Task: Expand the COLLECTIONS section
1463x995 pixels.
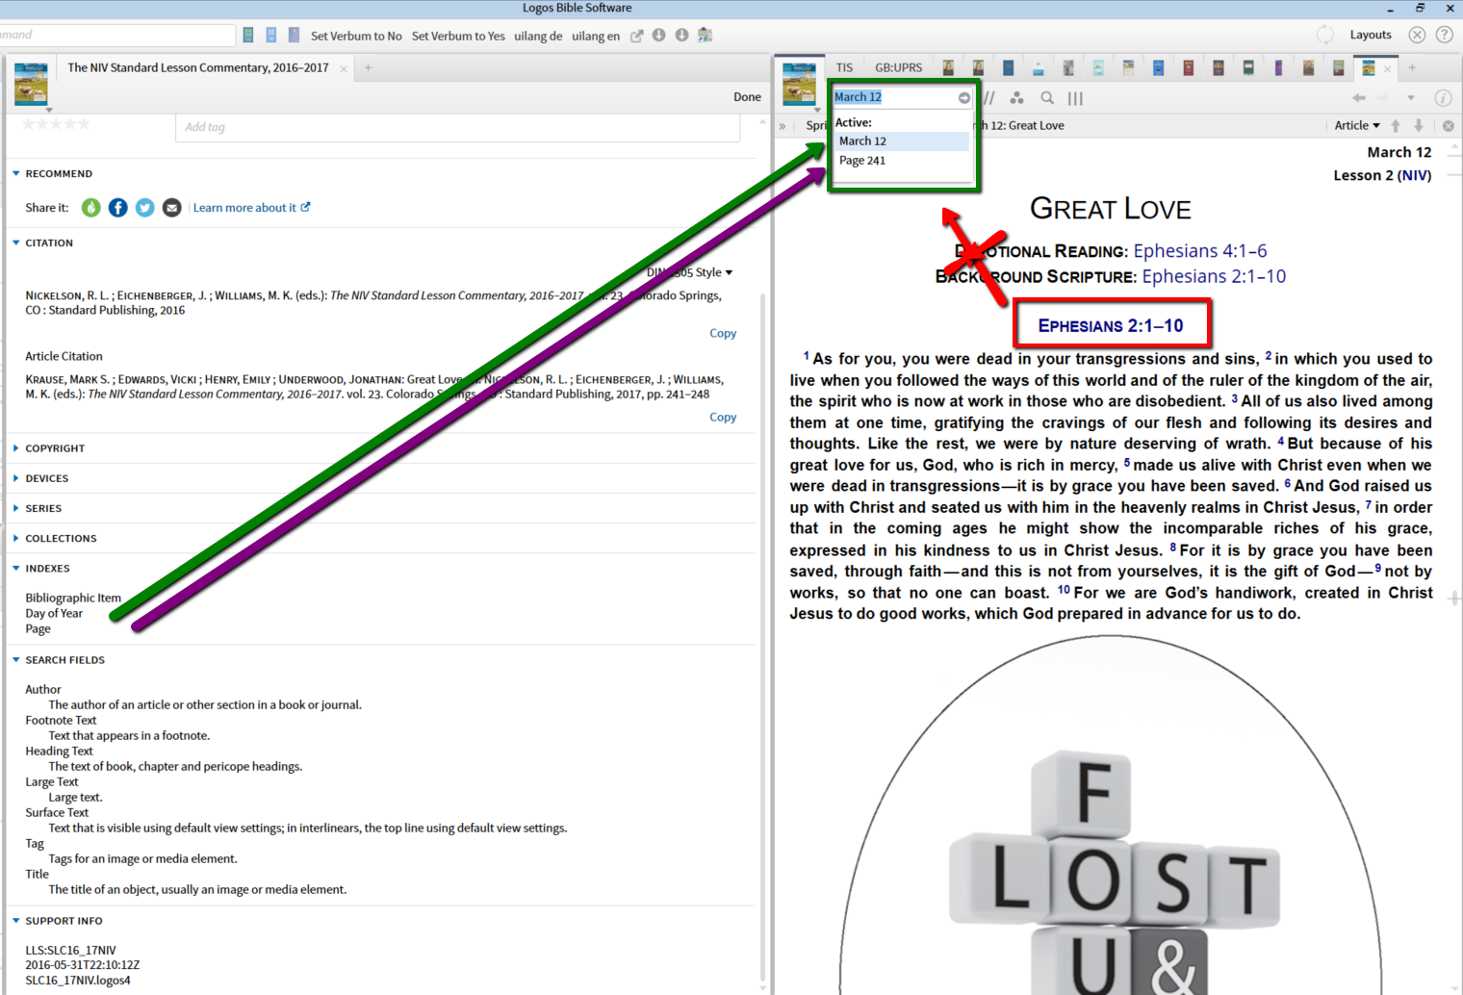Action: click(16, 538)
